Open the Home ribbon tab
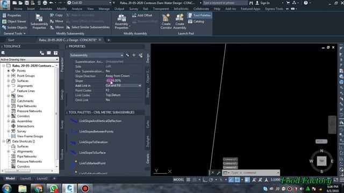Viewport: 344px width, 193px height. pyautogui.click(x=18, y=9)
